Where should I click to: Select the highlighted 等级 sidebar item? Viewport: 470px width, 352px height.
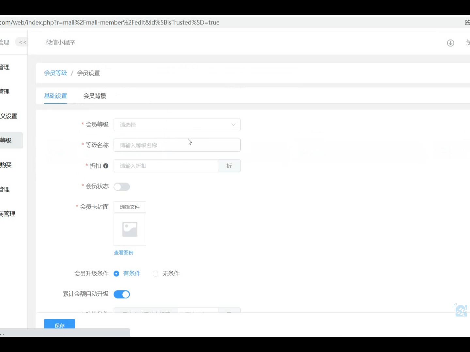pos(11,140)
